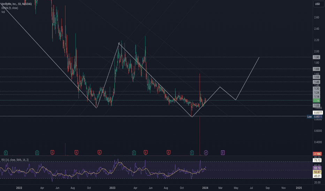The width and height of the screenshot is (325, 191).
Task: Click the 1.46 price level label
Action: click(x=317, y=82)
